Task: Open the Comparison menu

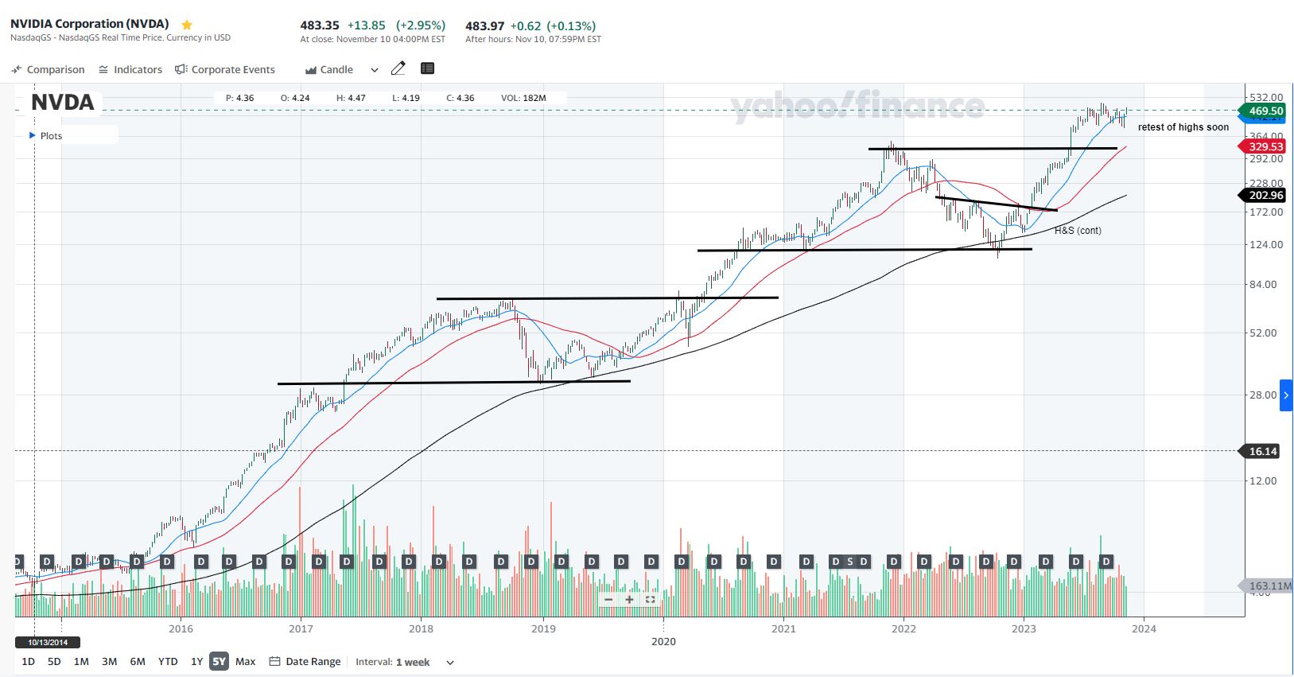Action: pos(48,70)
